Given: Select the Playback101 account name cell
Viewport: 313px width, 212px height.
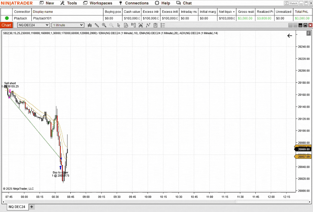Looking at the screenshot, I should 67,18.
